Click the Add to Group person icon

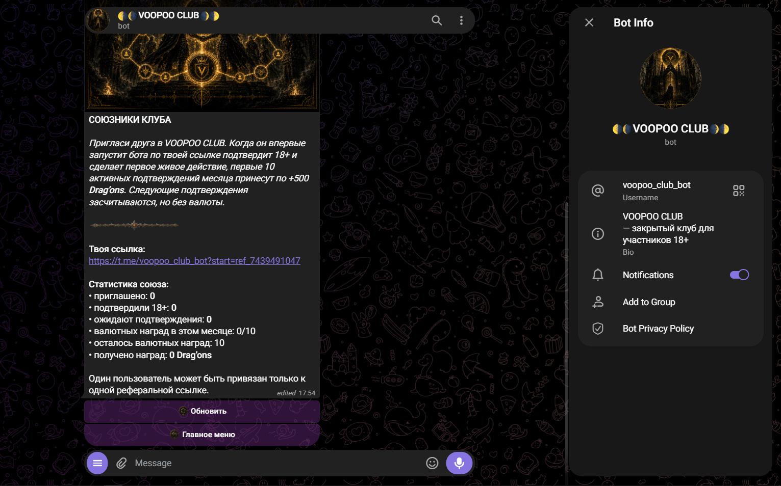pos(598,302)
